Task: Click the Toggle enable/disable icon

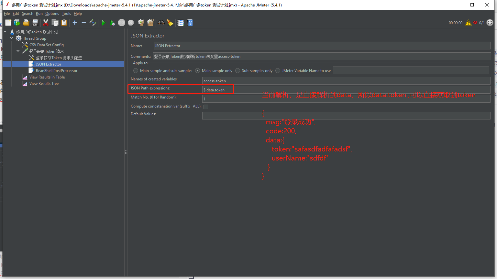Action: [x=93, y=23]
